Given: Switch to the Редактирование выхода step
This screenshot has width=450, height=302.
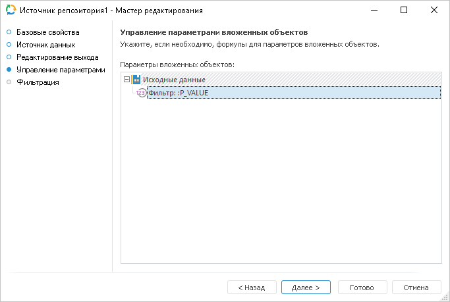Looking at the screenshot, I should tap(57, 57).
